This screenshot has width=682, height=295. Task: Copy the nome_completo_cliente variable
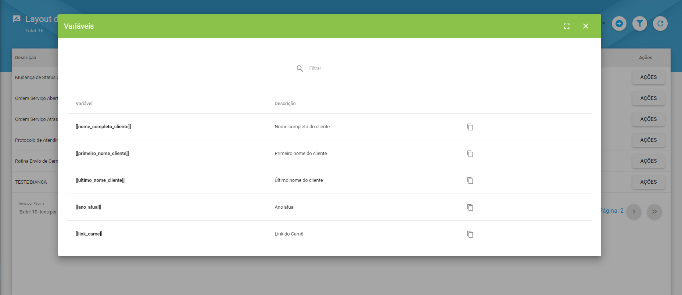[x=470, y=127]
